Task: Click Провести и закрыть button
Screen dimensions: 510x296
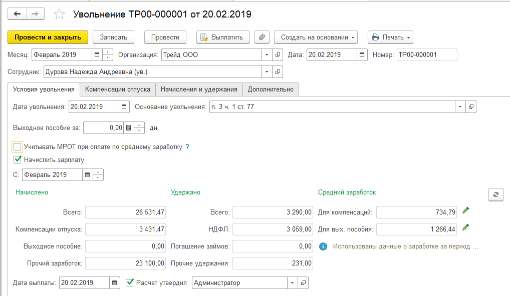Action: (x=48, y=37)
